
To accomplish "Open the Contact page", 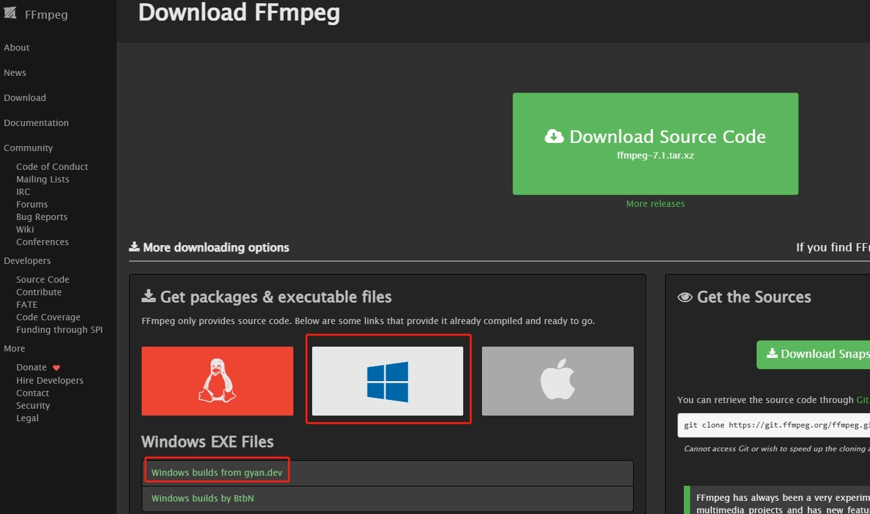I will [x=33, y=393].
